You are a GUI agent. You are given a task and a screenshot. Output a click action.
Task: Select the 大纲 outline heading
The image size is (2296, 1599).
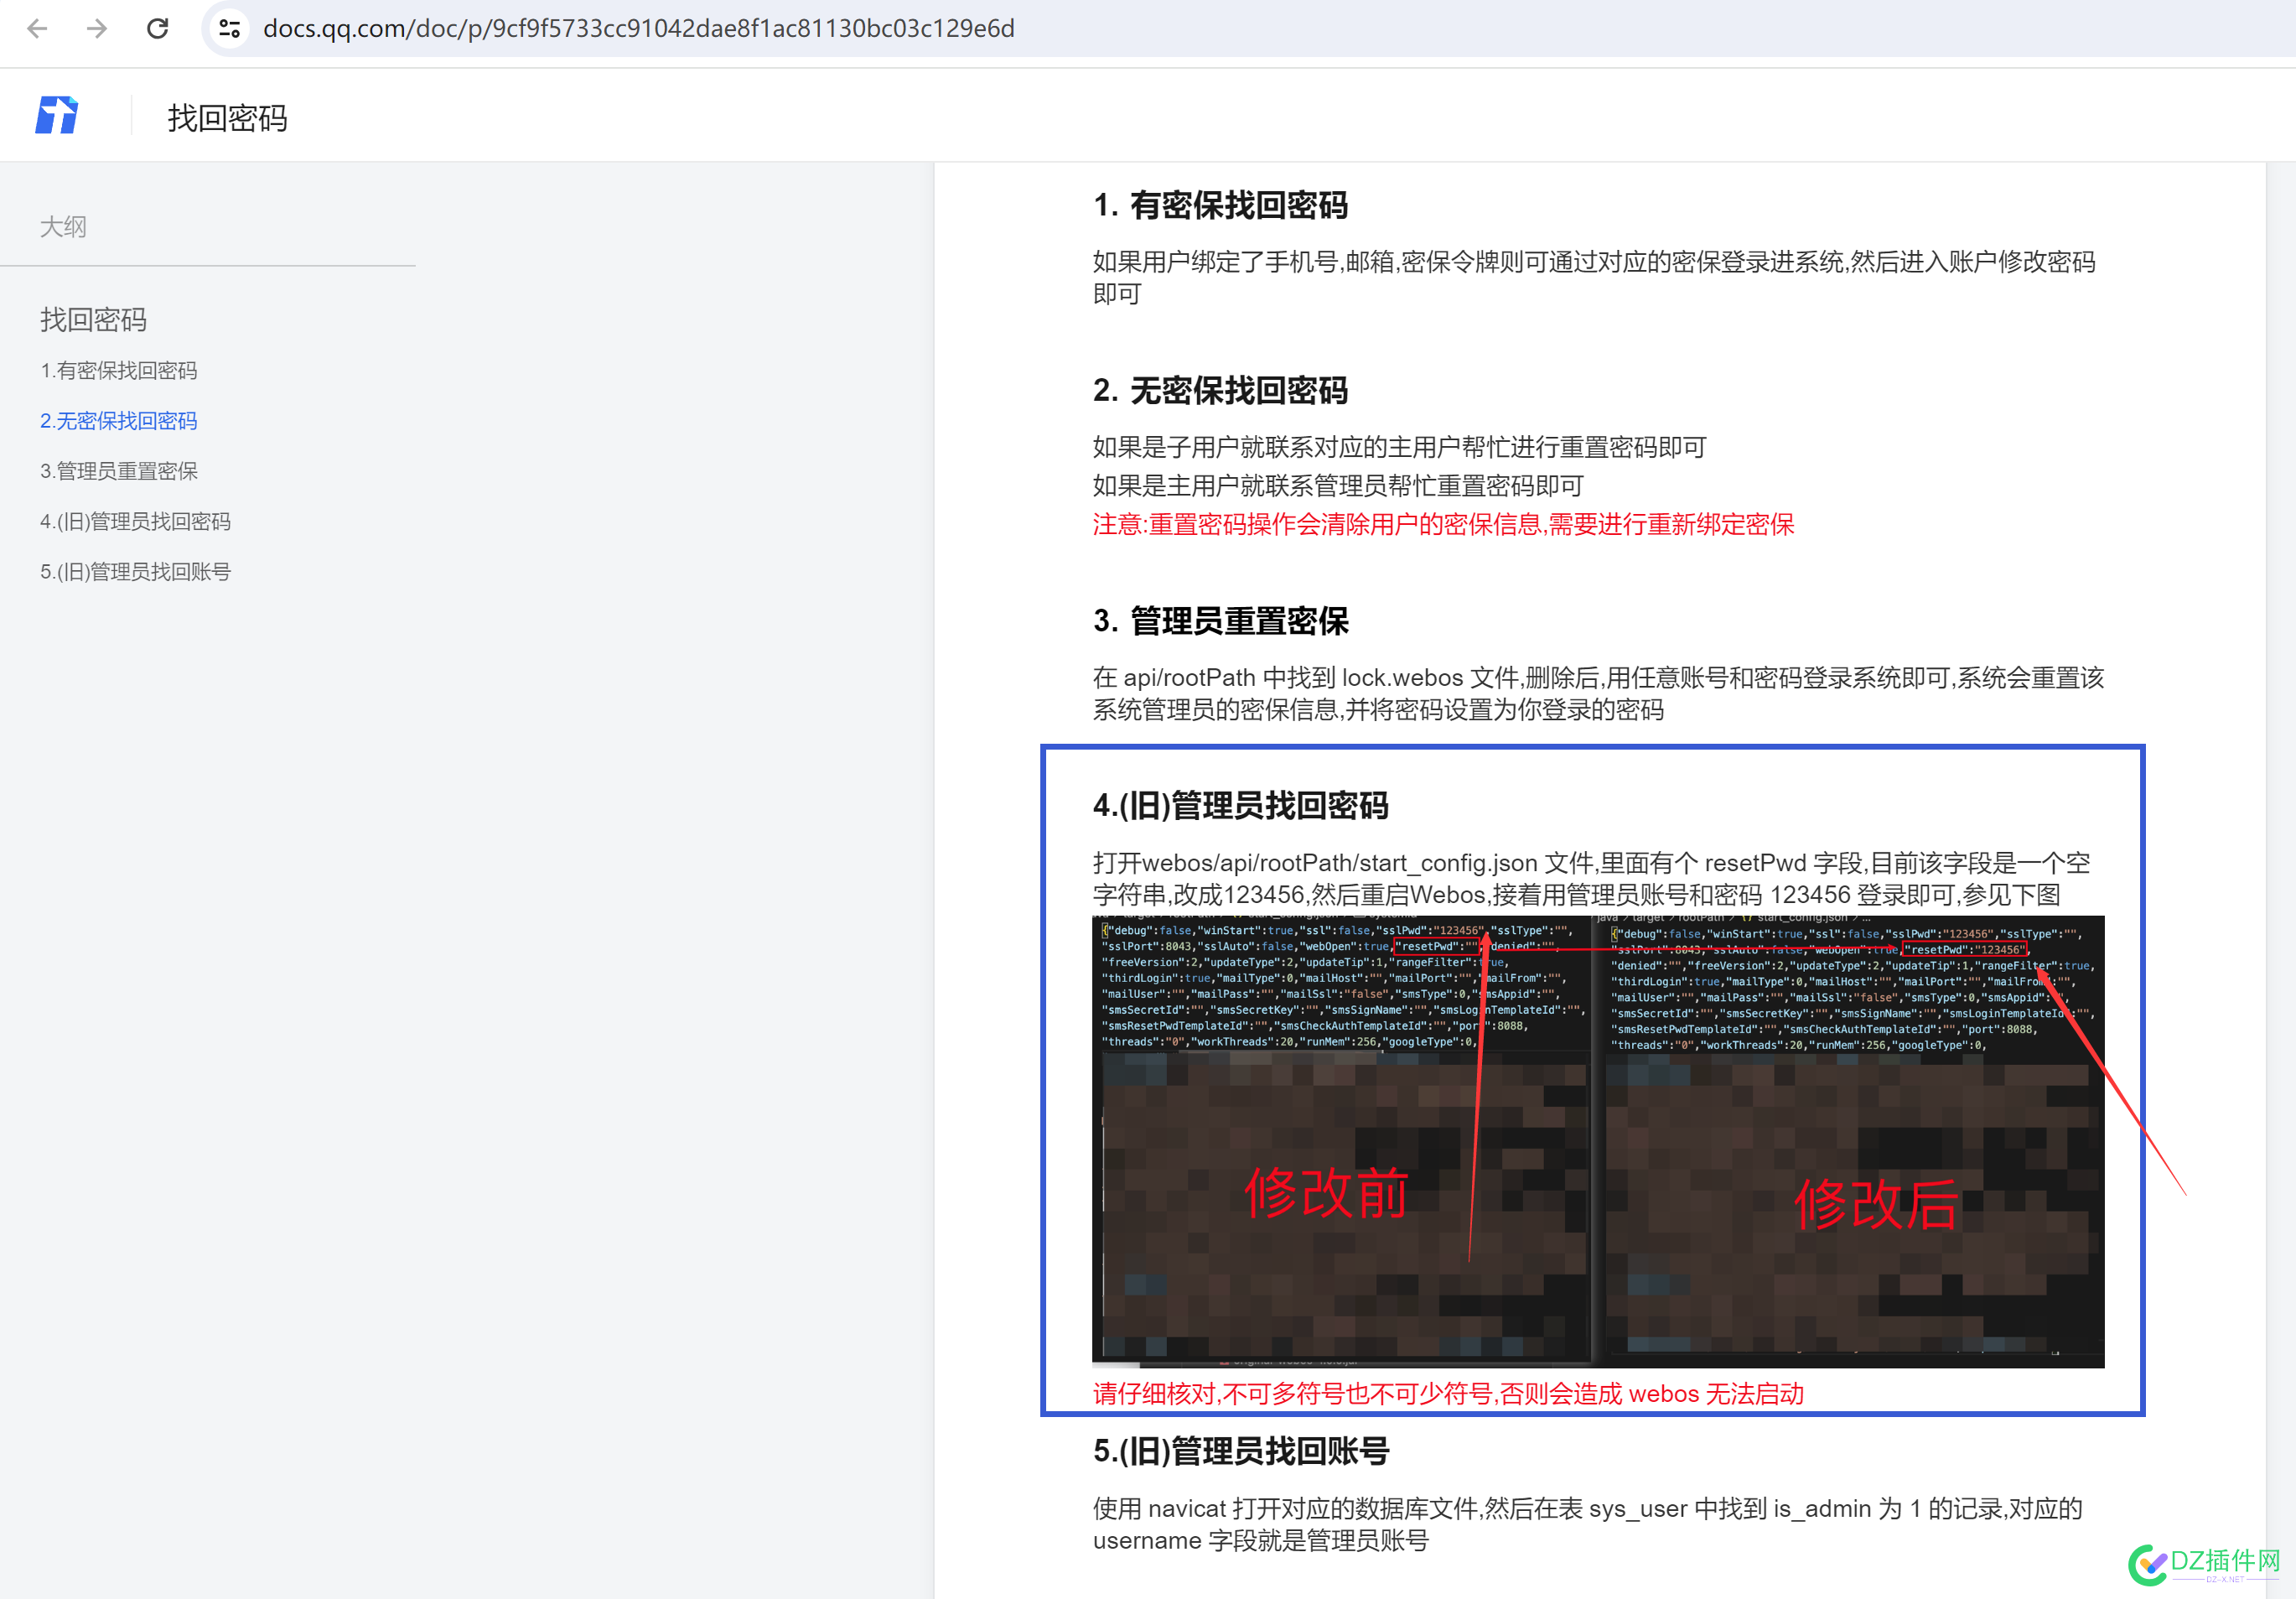point(63,227)
